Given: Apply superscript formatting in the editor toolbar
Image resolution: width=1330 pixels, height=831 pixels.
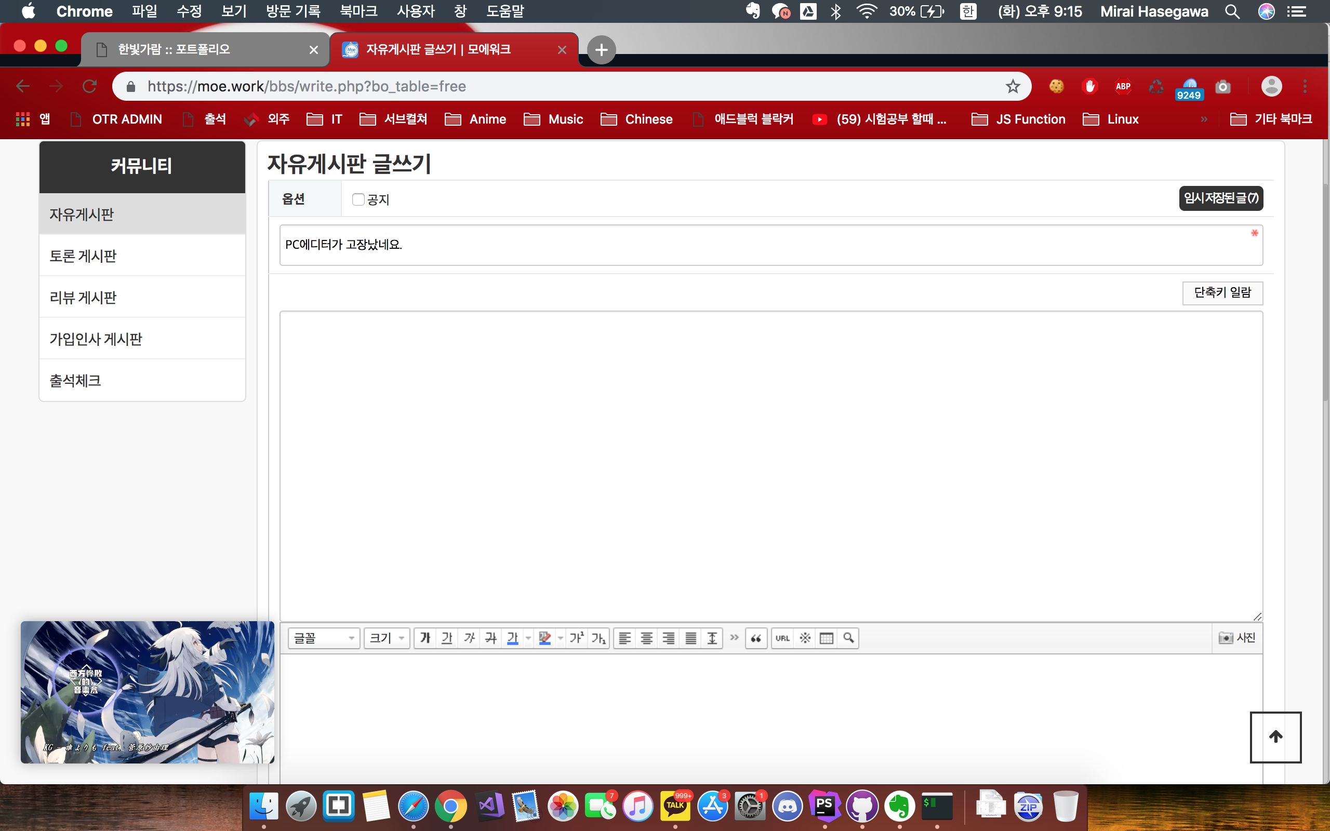Looking at the screenshot, I should click(x=577, y=638).
